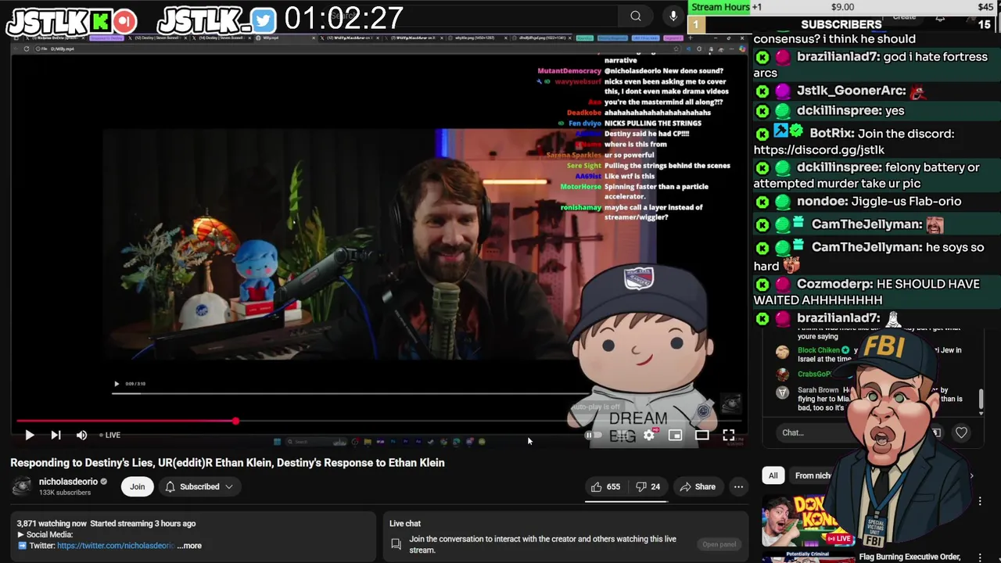
Task: Open the nicholasdeorio Twitter link
Action: [x=115, y=546]
